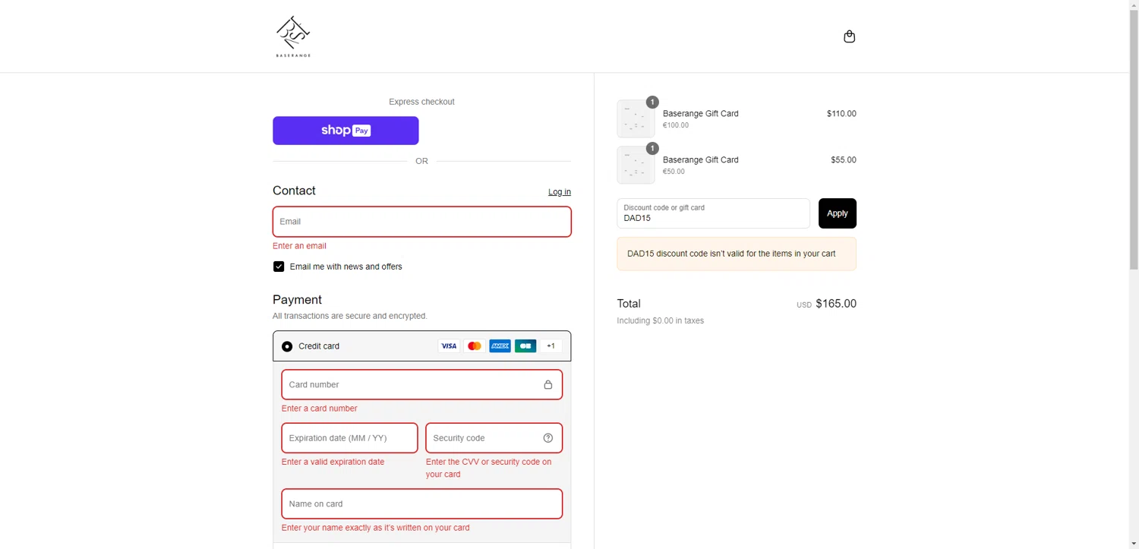Focus the Email input field

pyautogui.click(x=421, y=222)
